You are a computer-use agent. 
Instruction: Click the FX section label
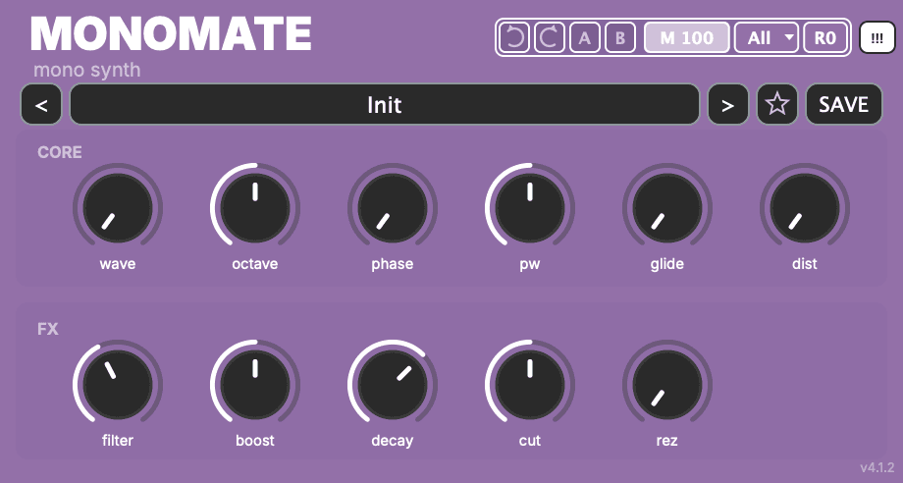coord(48,329)
